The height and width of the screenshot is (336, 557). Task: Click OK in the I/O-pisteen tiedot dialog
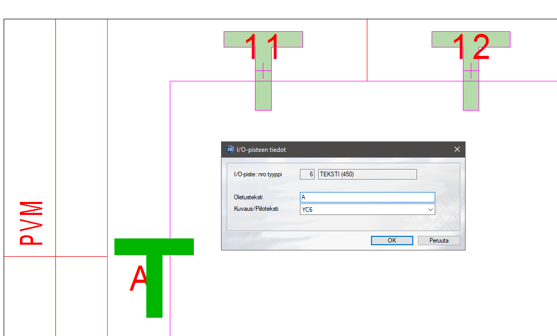(x=392, y=241)
